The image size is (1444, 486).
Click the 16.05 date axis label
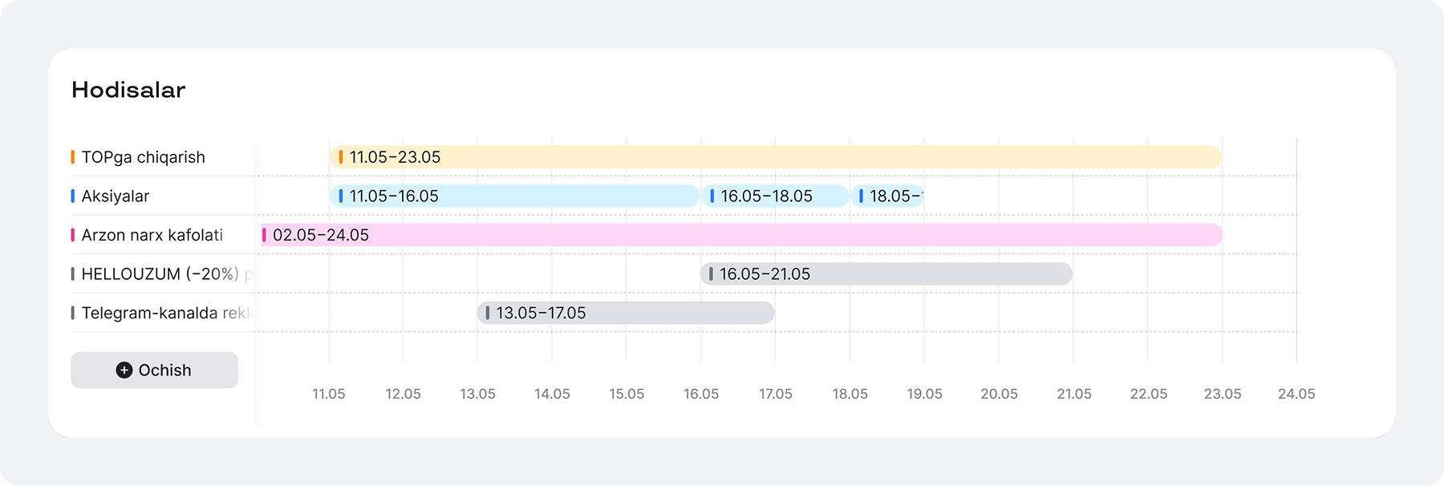point(701,394)
